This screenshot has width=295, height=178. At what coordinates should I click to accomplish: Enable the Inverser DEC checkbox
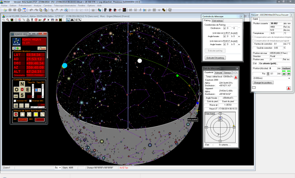coord(30,101)
